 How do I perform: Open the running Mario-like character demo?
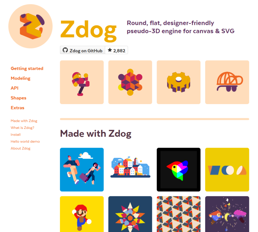click(82, 82)
